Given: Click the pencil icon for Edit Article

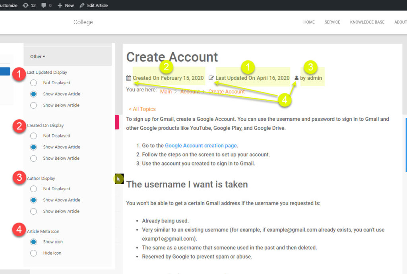Looking at the screenshot, I should [x=82, y=5].
